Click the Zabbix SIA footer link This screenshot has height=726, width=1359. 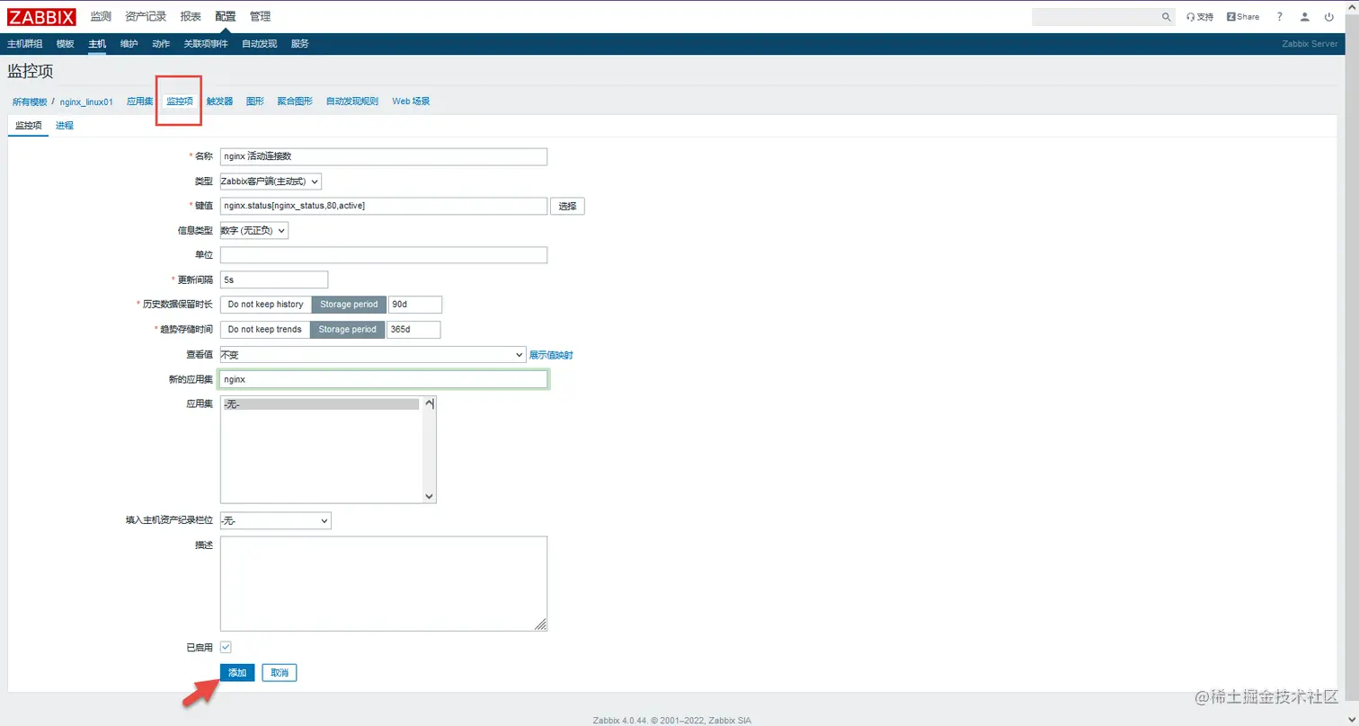731,720
